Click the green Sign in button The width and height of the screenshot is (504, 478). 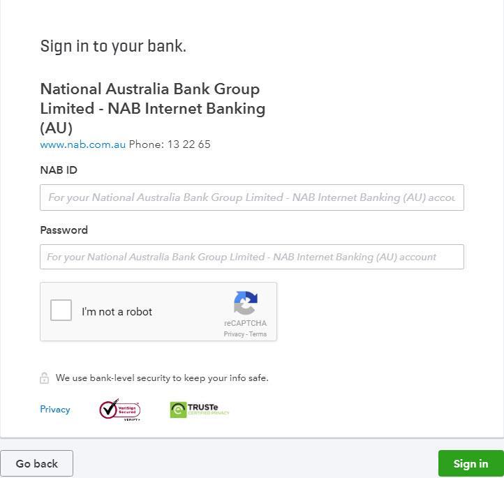pos(471,463)
